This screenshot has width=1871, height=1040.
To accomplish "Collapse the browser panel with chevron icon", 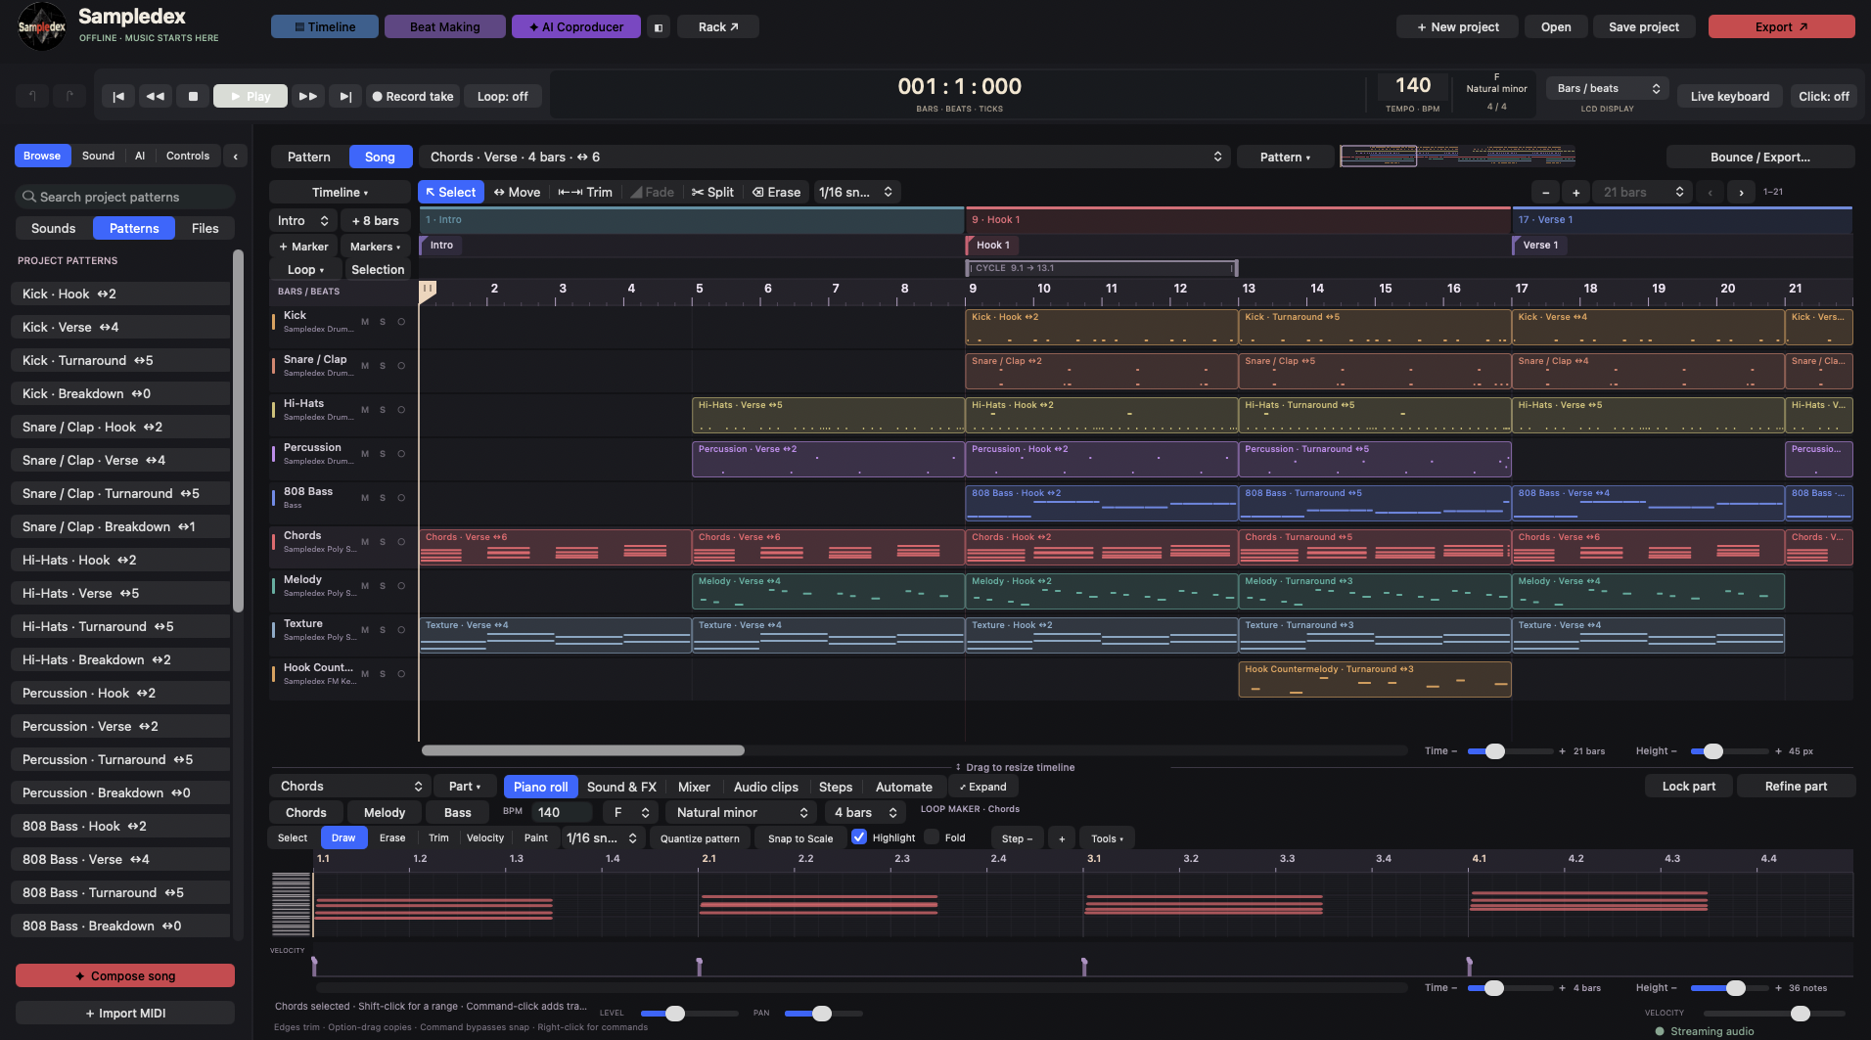I will 235,156.
